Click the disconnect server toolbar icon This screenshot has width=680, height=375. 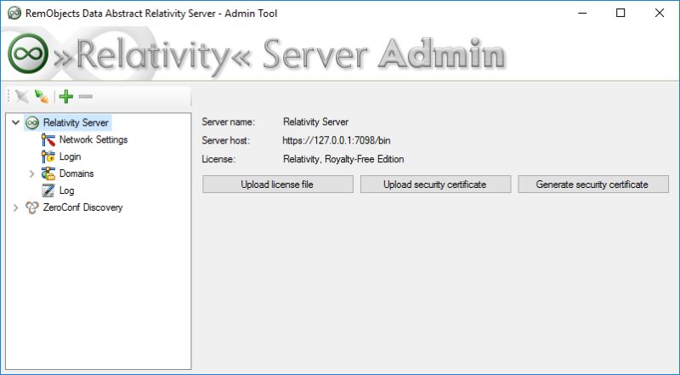click(21, 96)
